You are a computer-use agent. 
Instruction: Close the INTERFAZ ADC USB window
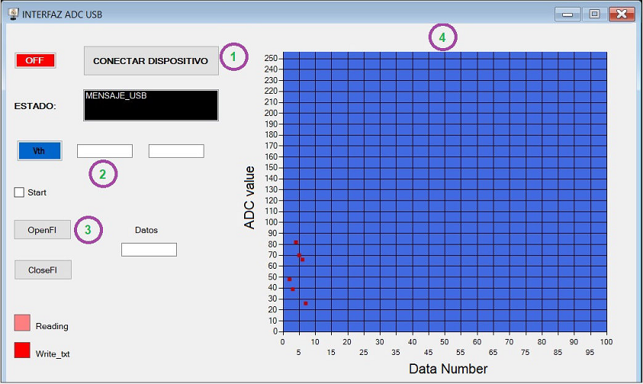point(622,14)
